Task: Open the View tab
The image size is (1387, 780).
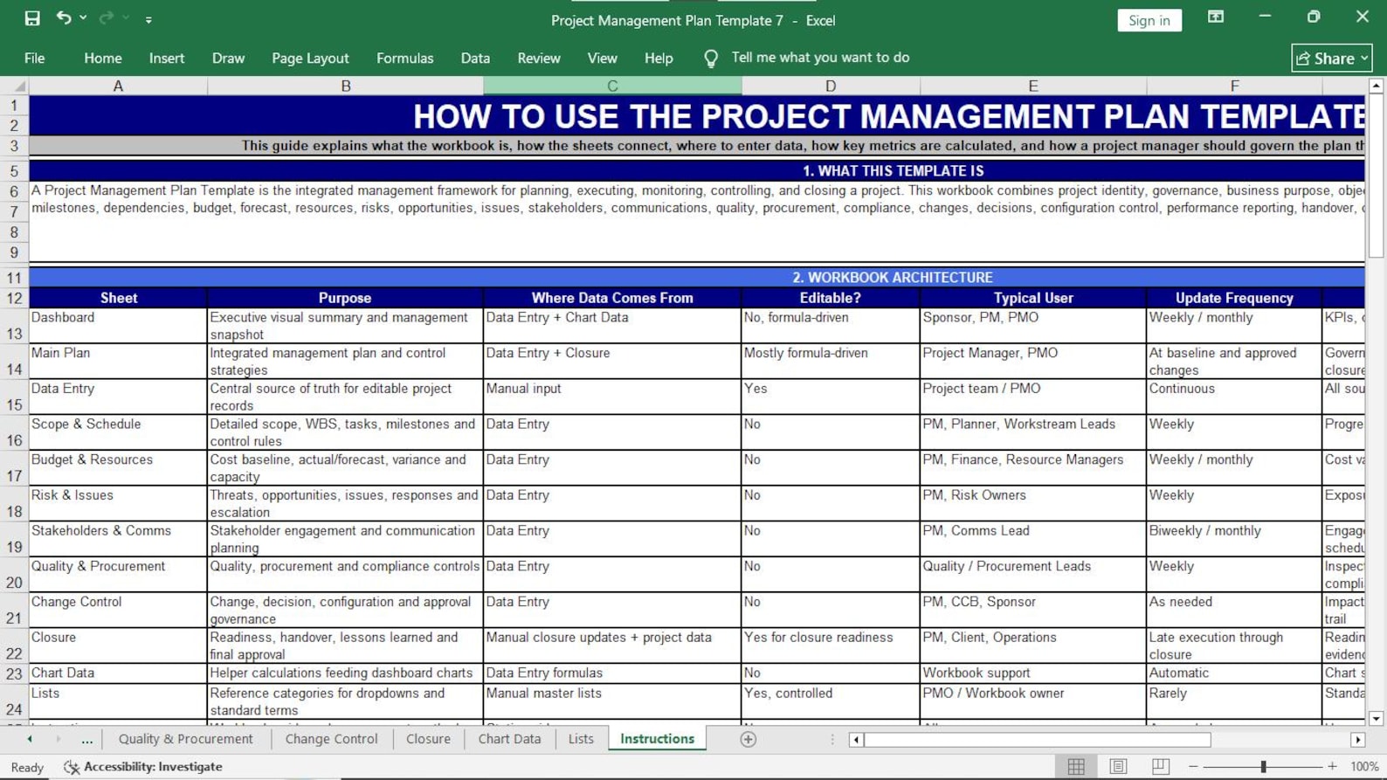Action: (x=602, y=59)
